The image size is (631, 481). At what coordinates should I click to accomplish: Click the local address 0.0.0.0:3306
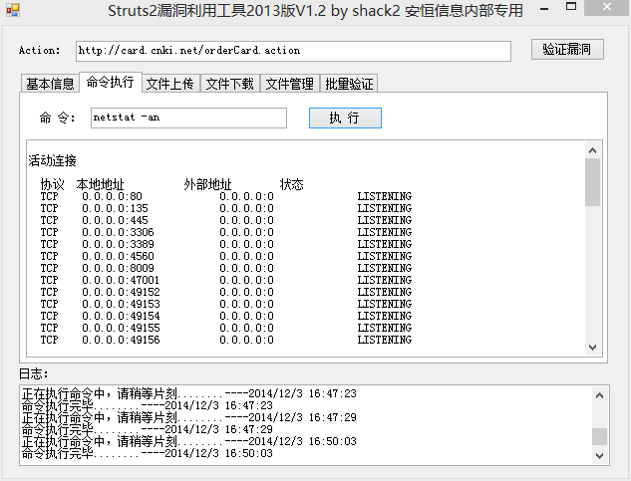pos(118,232)
